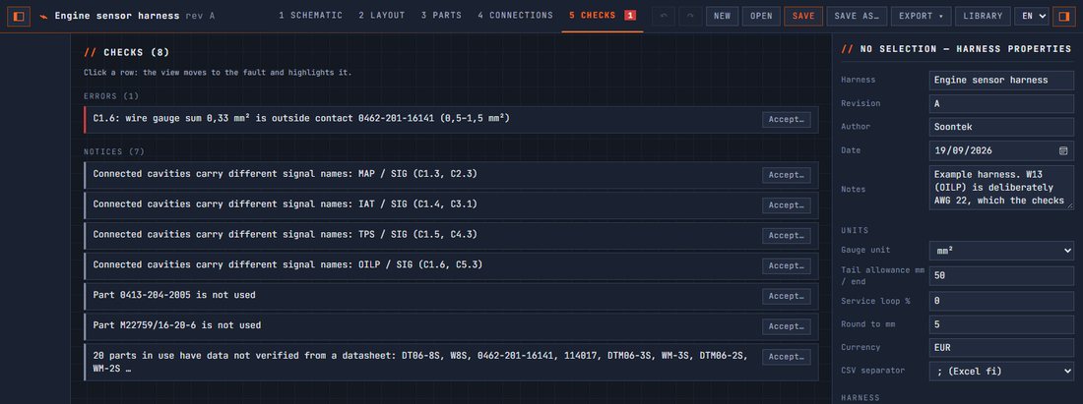
Task: Click the Revision input field
Action: tap(1001, 103)
